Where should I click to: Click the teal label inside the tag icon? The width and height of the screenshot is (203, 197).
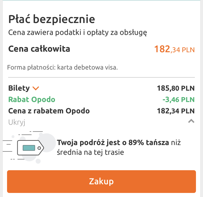[29, 148]
